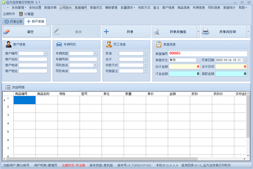This screenshot has height=169, width=253.
Task: Open the 开单日期 date picker arrow
Action: [x=245, y=60]
